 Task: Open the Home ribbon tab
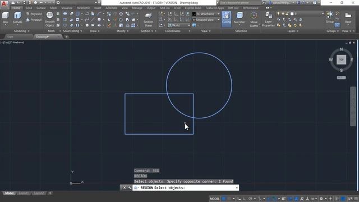coord(16,8)
